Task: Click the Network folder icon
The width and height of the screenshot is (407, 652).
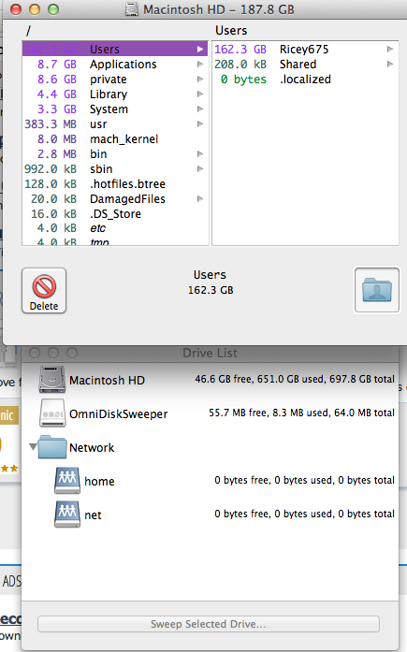Action: (52, 447)
